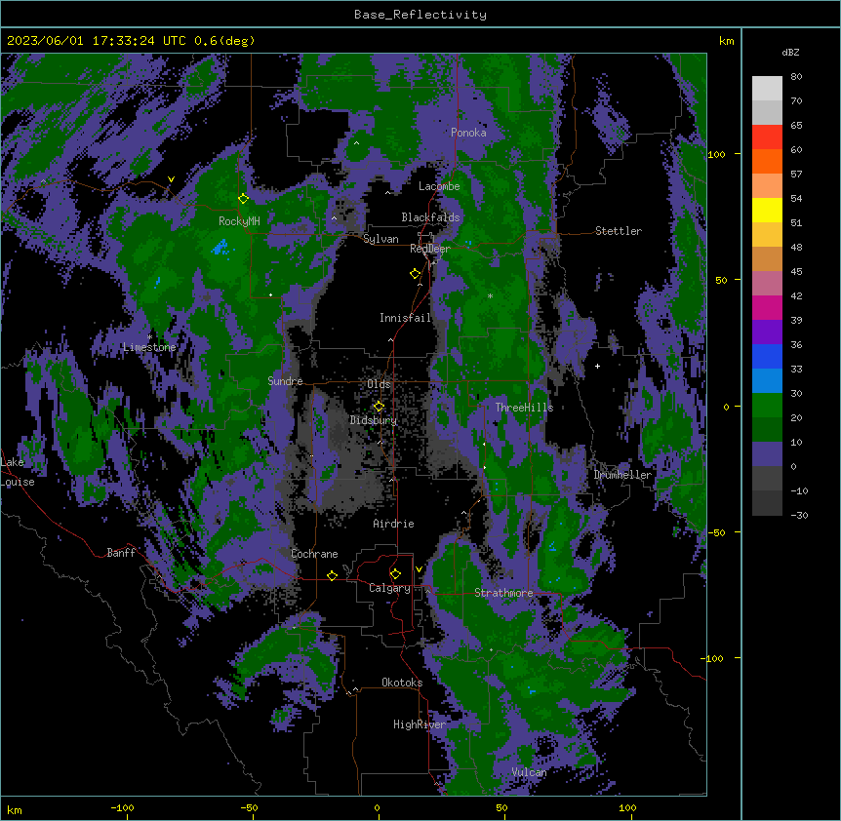Click the yellow diamond marker under Olds
This screenshot has height=821, width=841.
(380, 407)
